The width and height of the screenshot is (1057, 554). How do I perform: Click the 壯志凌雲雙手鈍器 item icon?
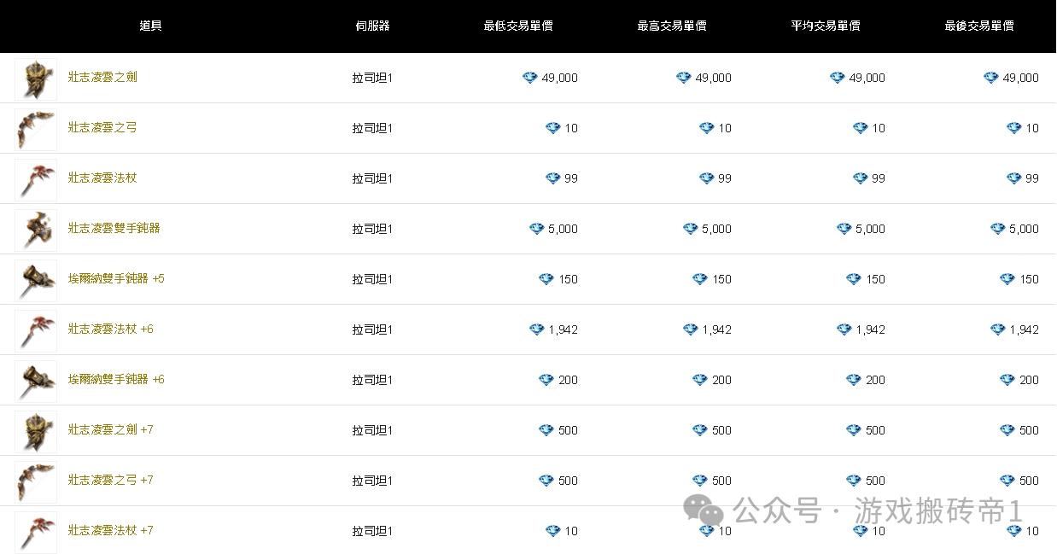[x=36, y=230]
